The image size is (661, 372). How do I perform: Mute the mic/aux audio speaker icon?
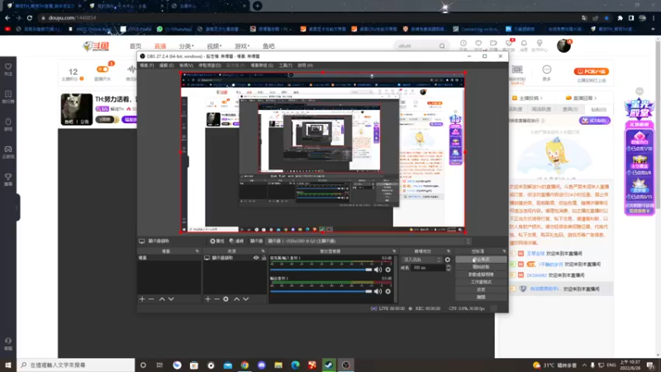pyautogui.click(x=378, y=270)
